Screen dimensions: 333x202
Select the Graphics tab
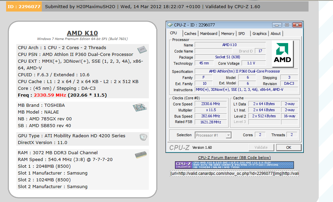pos(259,34)
